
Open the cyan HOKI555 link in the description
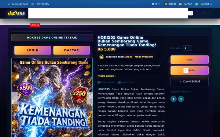coord(104,89)
